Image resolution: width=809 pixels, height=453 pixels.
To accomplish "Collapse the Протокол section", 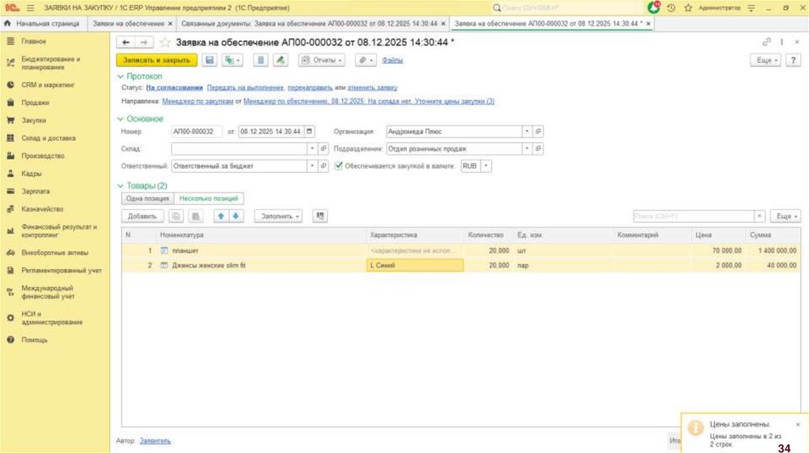I will tap(120, 77).
